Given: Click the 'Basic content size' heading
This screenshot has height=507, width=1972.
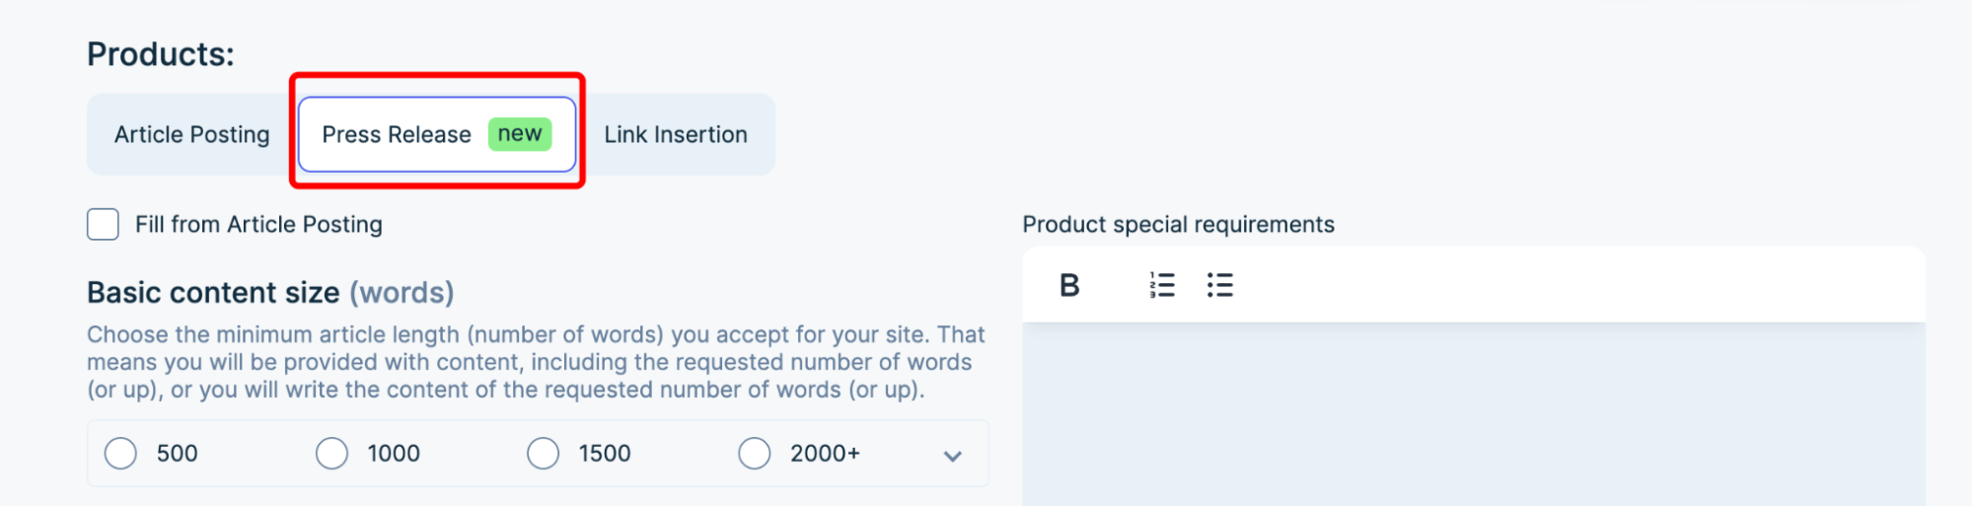Looking at the screenshot, I should click(x=213, y=293).
